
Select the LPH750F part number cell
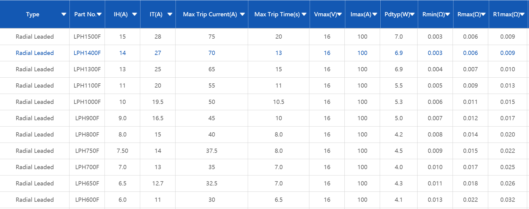click(87, 151)
